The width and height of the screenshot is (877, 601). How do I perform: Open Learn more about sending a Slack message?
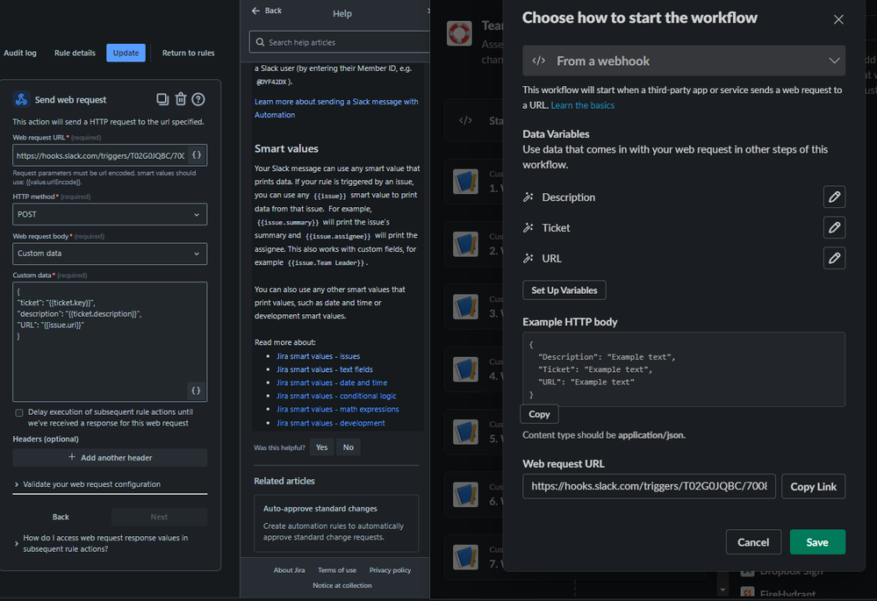(x=336, y=108)
